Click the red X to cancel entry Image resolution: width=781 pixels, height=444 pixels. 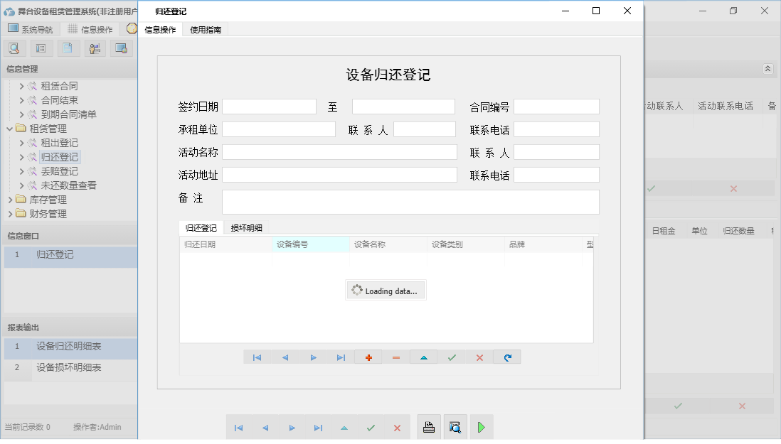point(479,357)
